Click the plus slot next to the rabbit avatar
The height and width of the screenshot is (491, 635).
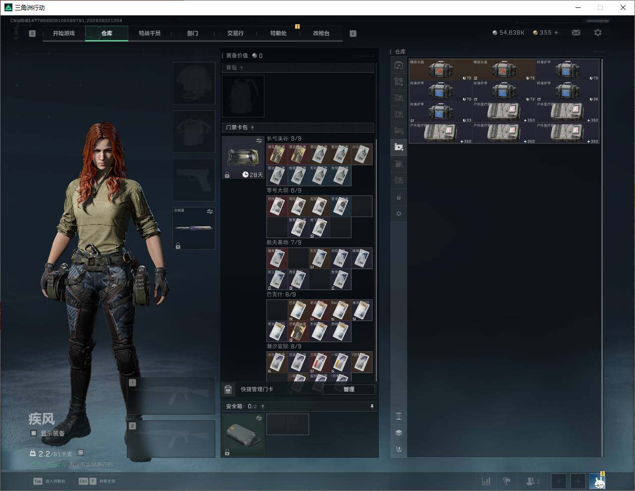[578, 481]
